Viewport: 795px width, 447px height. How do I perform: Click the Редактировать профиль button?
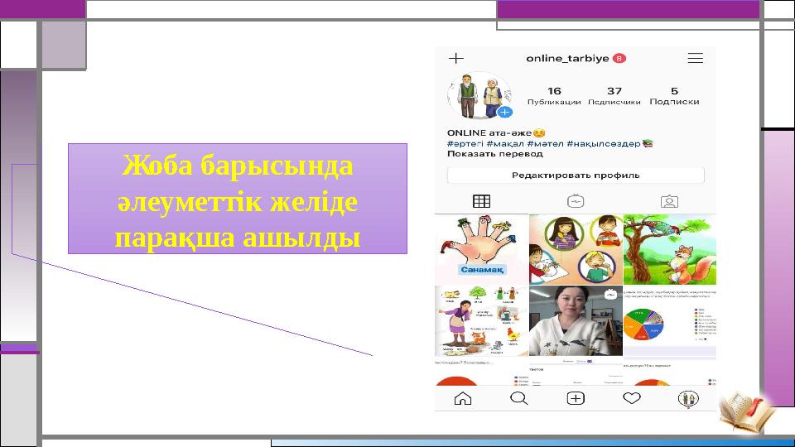click(x=576, y=175)
